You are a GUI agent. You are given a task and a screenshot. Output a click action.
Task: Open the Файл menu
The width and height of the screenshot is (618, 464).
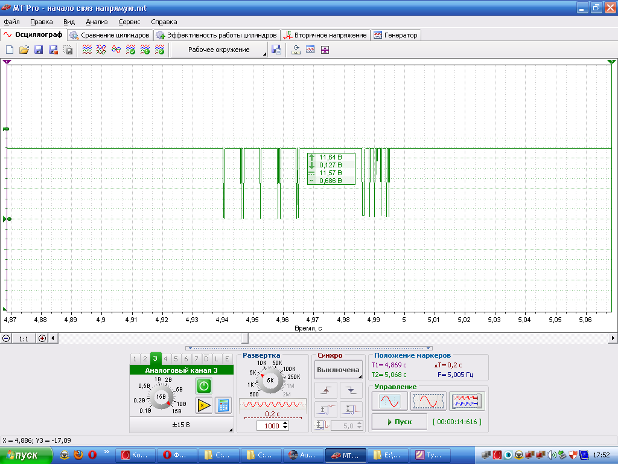point(11,22)
